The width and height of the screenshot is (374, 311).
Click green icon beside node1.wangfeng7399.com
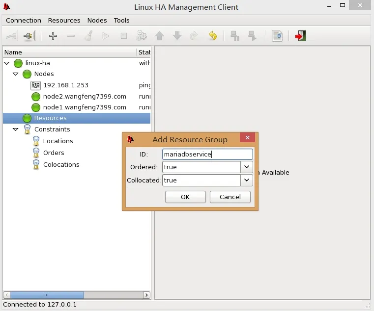tap(36, 107)
